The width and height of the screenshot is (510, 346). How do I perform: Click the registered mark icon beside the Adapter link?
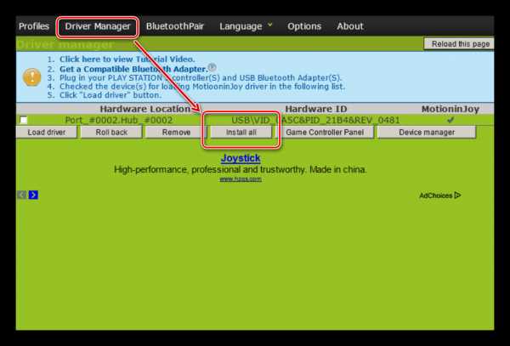[x=212, y=67]
